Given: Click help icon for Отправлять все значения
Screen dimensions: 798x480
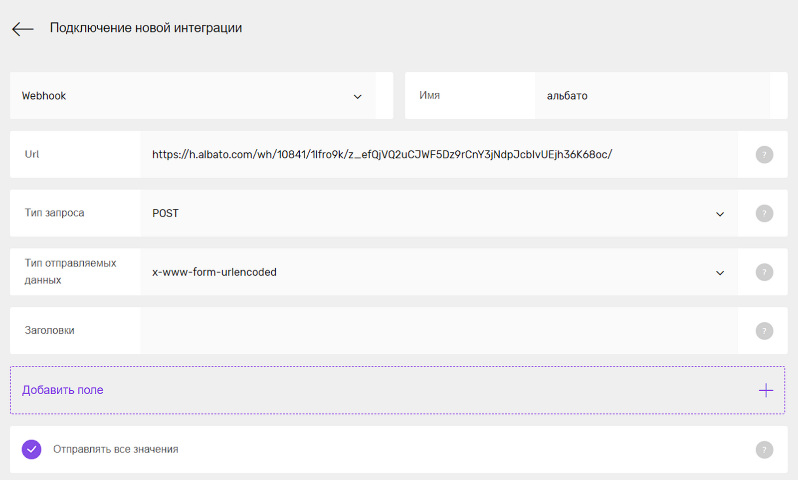Looking at the screenshot, I should coord(764,450).
